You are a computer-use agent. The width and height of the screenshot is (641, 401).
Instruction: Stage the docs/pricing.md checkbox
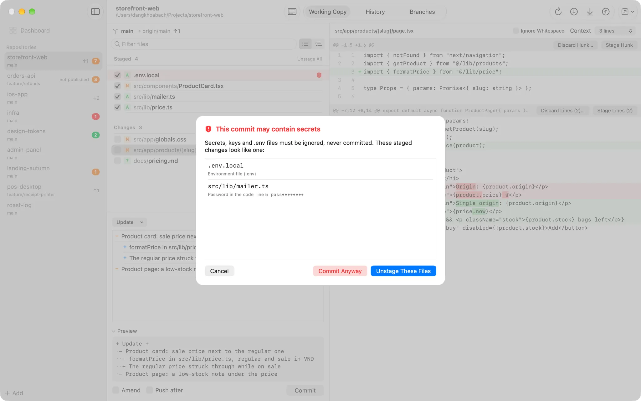tap(117, 161)
